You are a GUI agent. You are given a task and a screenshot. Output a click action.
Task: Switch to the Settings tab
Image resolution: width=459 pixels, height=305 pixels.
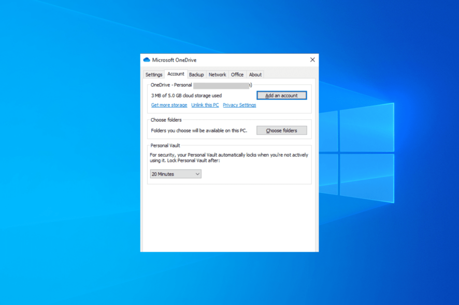[x=154, y=74]
